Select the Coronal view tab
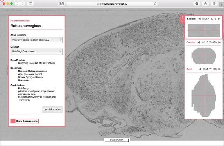 191,43
